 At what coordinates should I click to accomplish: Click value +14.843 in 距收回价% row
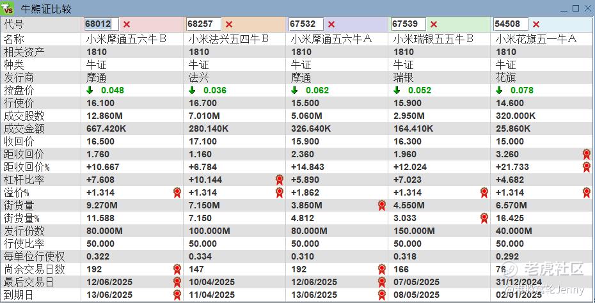pyautogui.click(x=307, y=167)
